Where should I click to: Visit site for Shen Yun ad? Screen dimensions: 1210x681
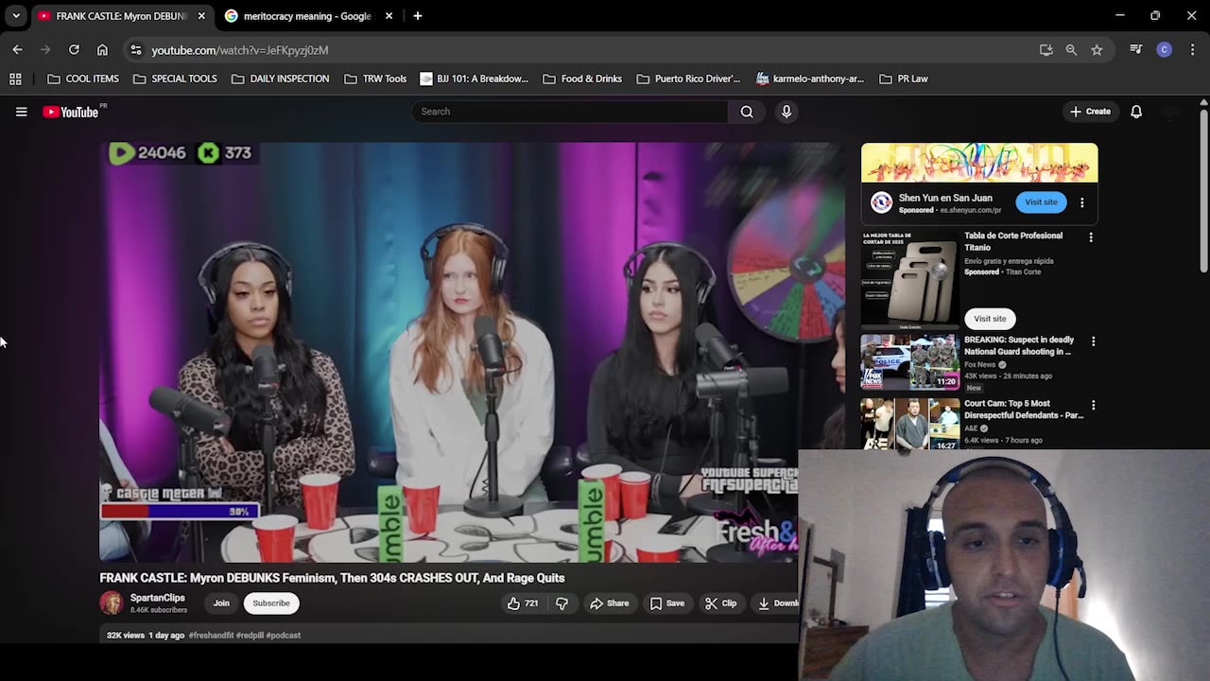point(1041,202)
